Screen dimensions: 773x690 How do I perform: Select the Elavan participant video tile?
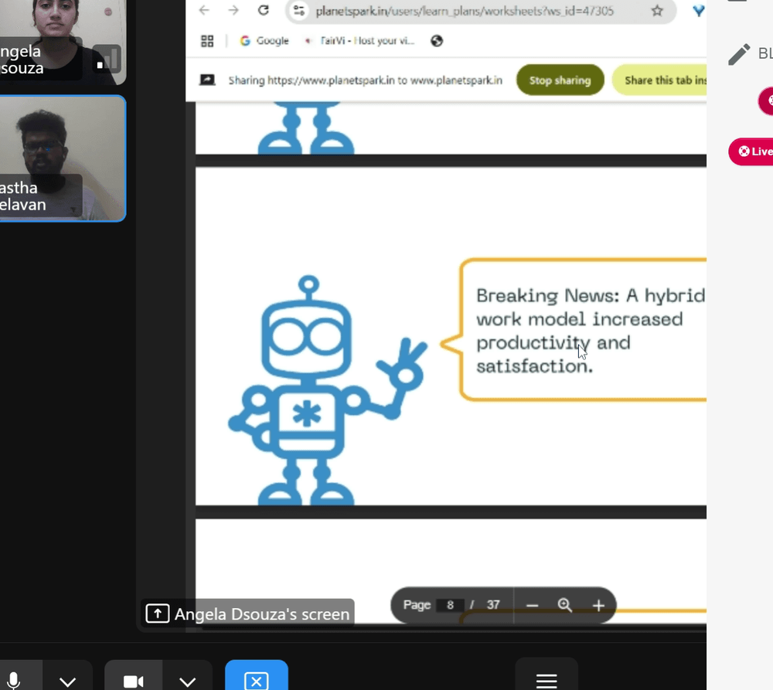tap(63, 158)
